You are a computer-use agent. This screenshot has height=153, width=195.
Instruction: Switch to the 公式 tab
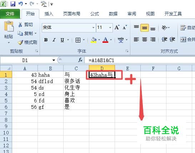point(95,14)
